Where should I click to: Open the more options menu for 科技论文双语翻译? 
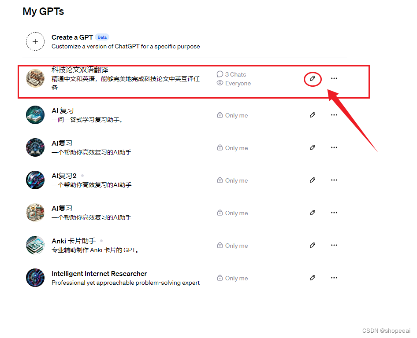pos(334,78)
